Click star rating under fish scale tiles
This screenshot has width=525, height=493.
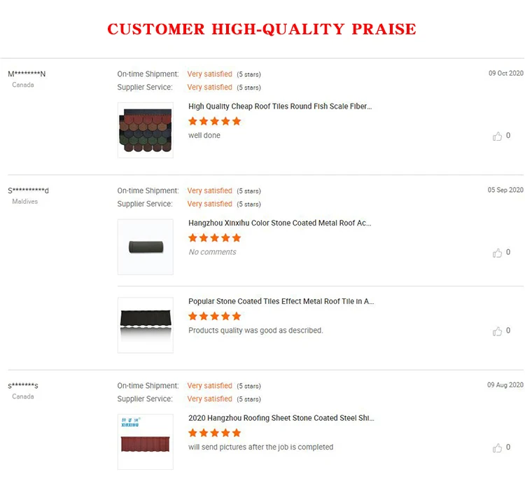[215, 121]
